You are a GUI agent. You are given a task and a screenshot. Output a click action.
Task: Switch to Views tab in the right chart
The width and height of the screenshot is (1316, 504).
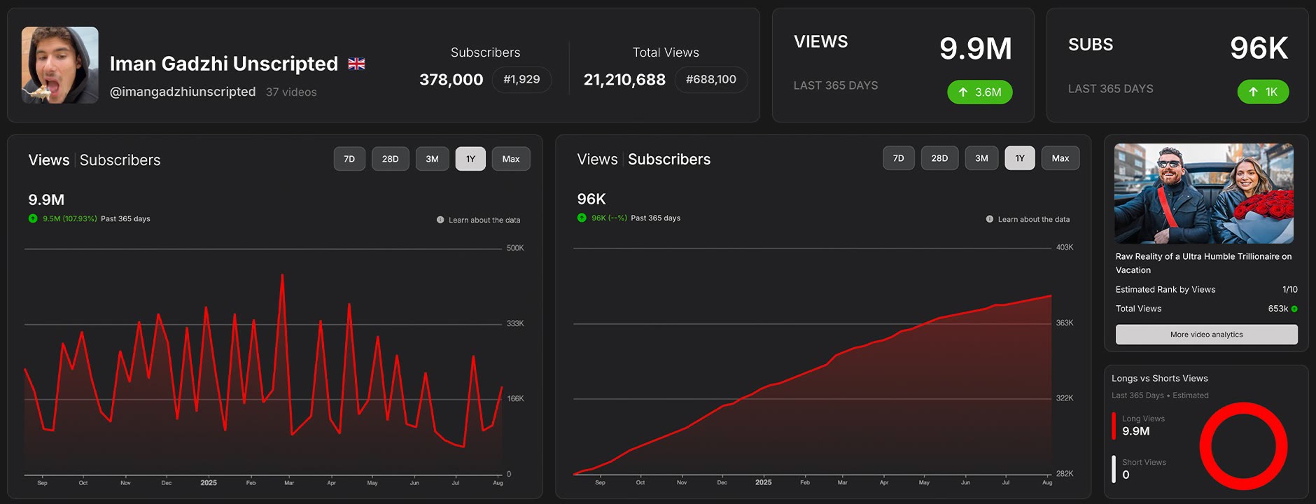point(597,160)
